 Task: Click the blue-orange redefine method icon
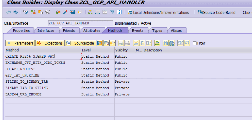point(100,43)
